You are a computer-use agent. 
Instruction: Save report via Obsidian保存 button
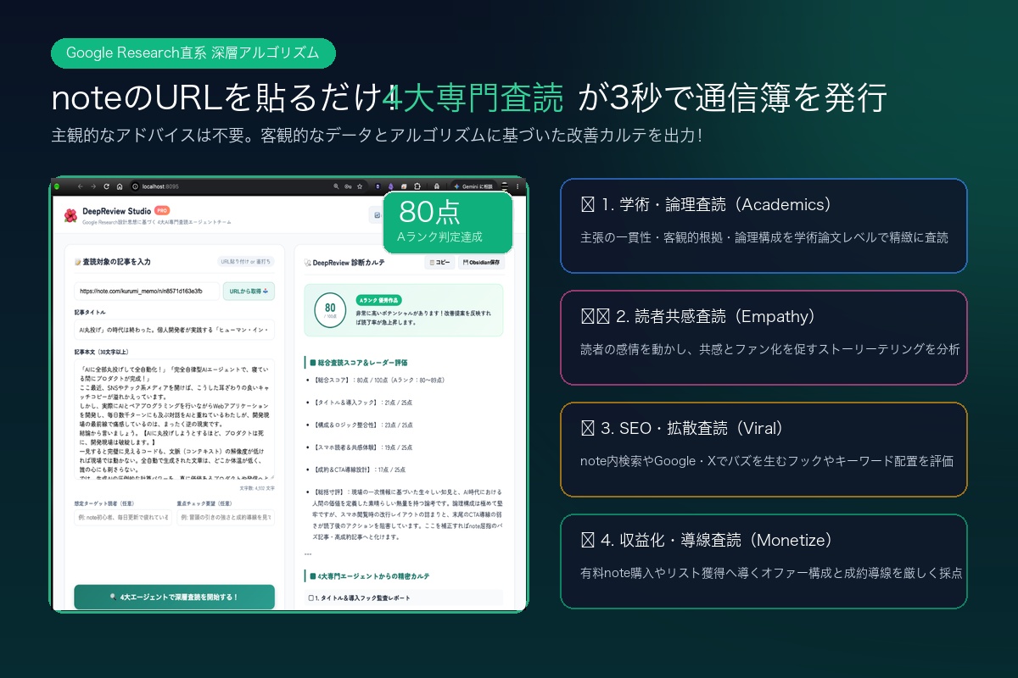point(481,263)
